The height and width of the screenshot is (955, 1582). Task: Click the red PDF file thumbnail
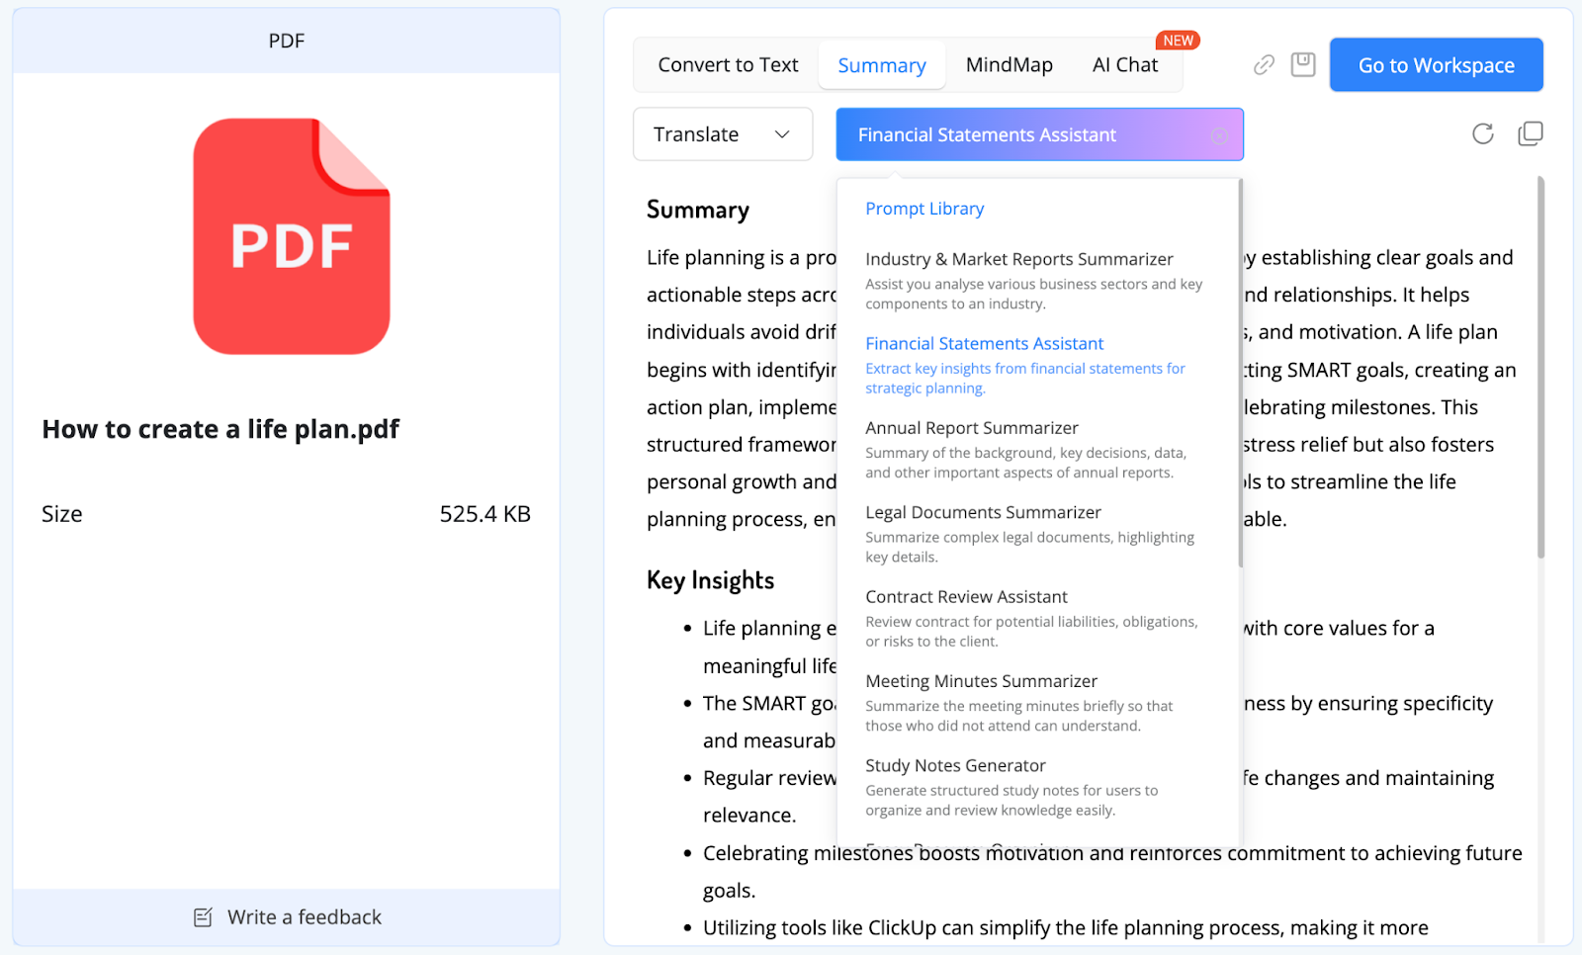[x=292, y=237]
